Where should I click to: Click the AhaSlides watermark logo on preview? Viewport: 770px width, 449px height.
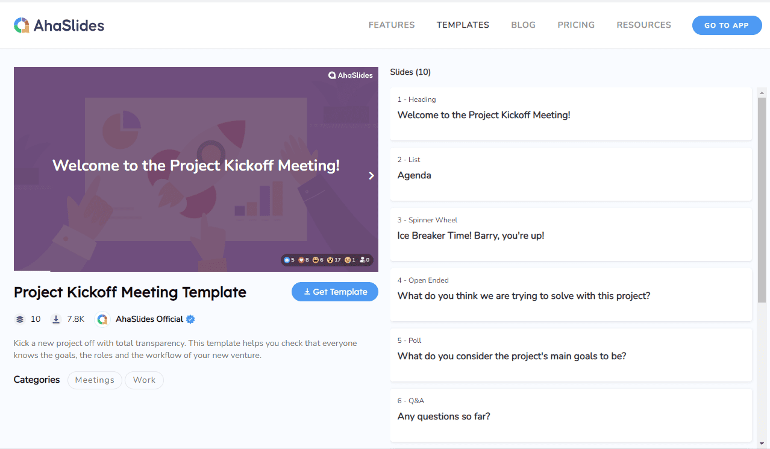[351, 75]
